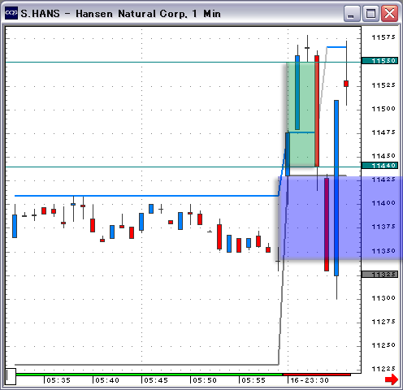The image size is (403, 390).
Task: Select the thick blue horizontal study line
Action: pyautogui.click(x=146, y=196)
